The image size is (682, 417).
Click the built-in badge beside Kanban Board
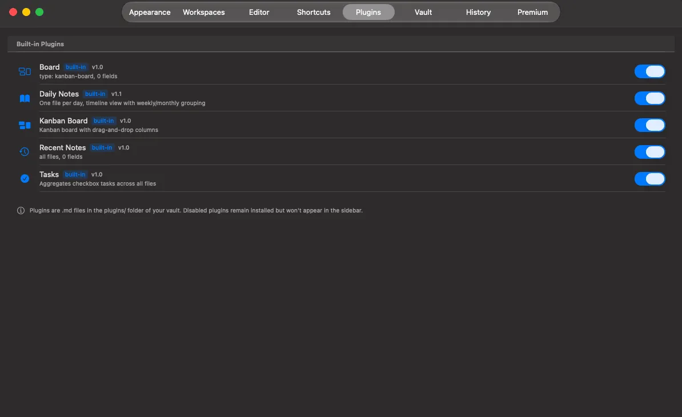tap(103, 121)
